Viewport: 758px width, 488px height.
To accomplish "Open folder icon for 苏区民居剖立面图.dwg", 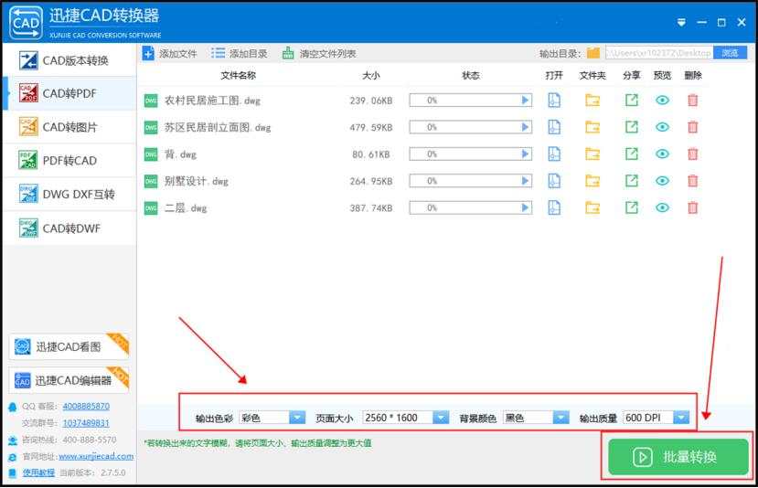I will 593,127.
